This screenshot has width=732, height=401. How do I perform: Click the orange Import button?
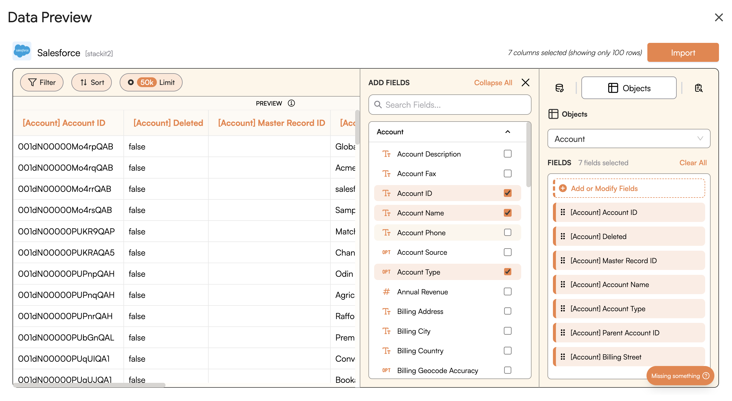coord(683,53)
